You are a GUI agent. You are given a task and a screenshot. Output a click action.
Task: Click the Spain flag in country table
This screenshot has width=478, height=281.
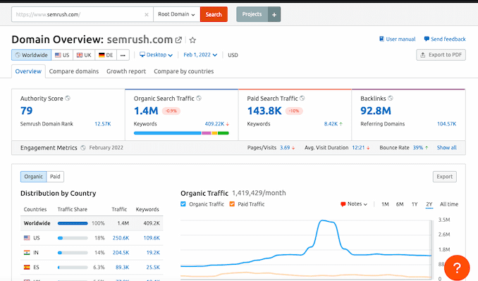(27, 267)
